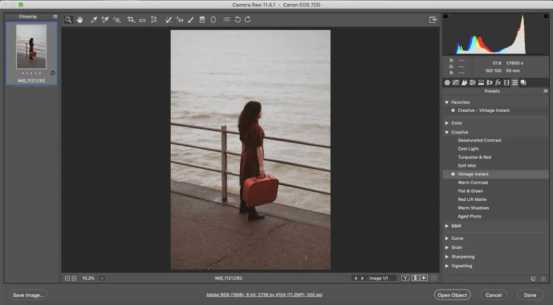Apply the Turquoise & Red preset

click(474, 157)
